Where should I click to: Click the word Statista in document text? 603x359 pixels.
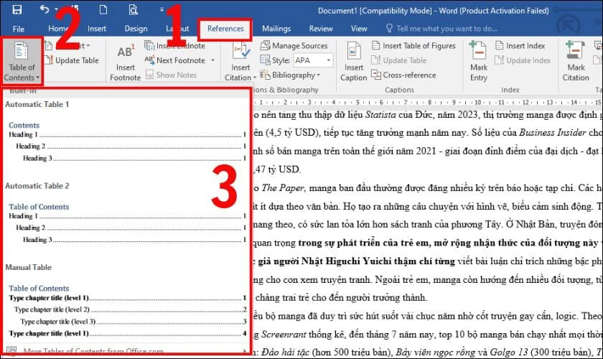tap(380, 115)
